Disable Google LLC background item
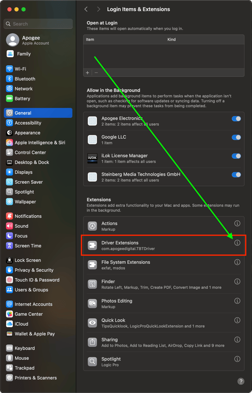 pyautogui.click(x=236, y=137)
